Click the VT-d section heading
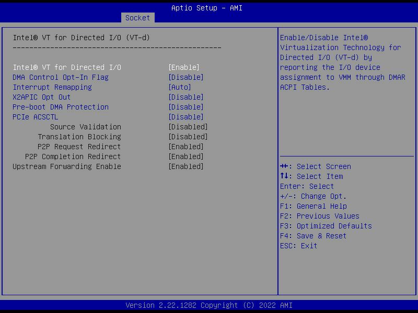This screenshot has height=313, width=418. [82, 38]
